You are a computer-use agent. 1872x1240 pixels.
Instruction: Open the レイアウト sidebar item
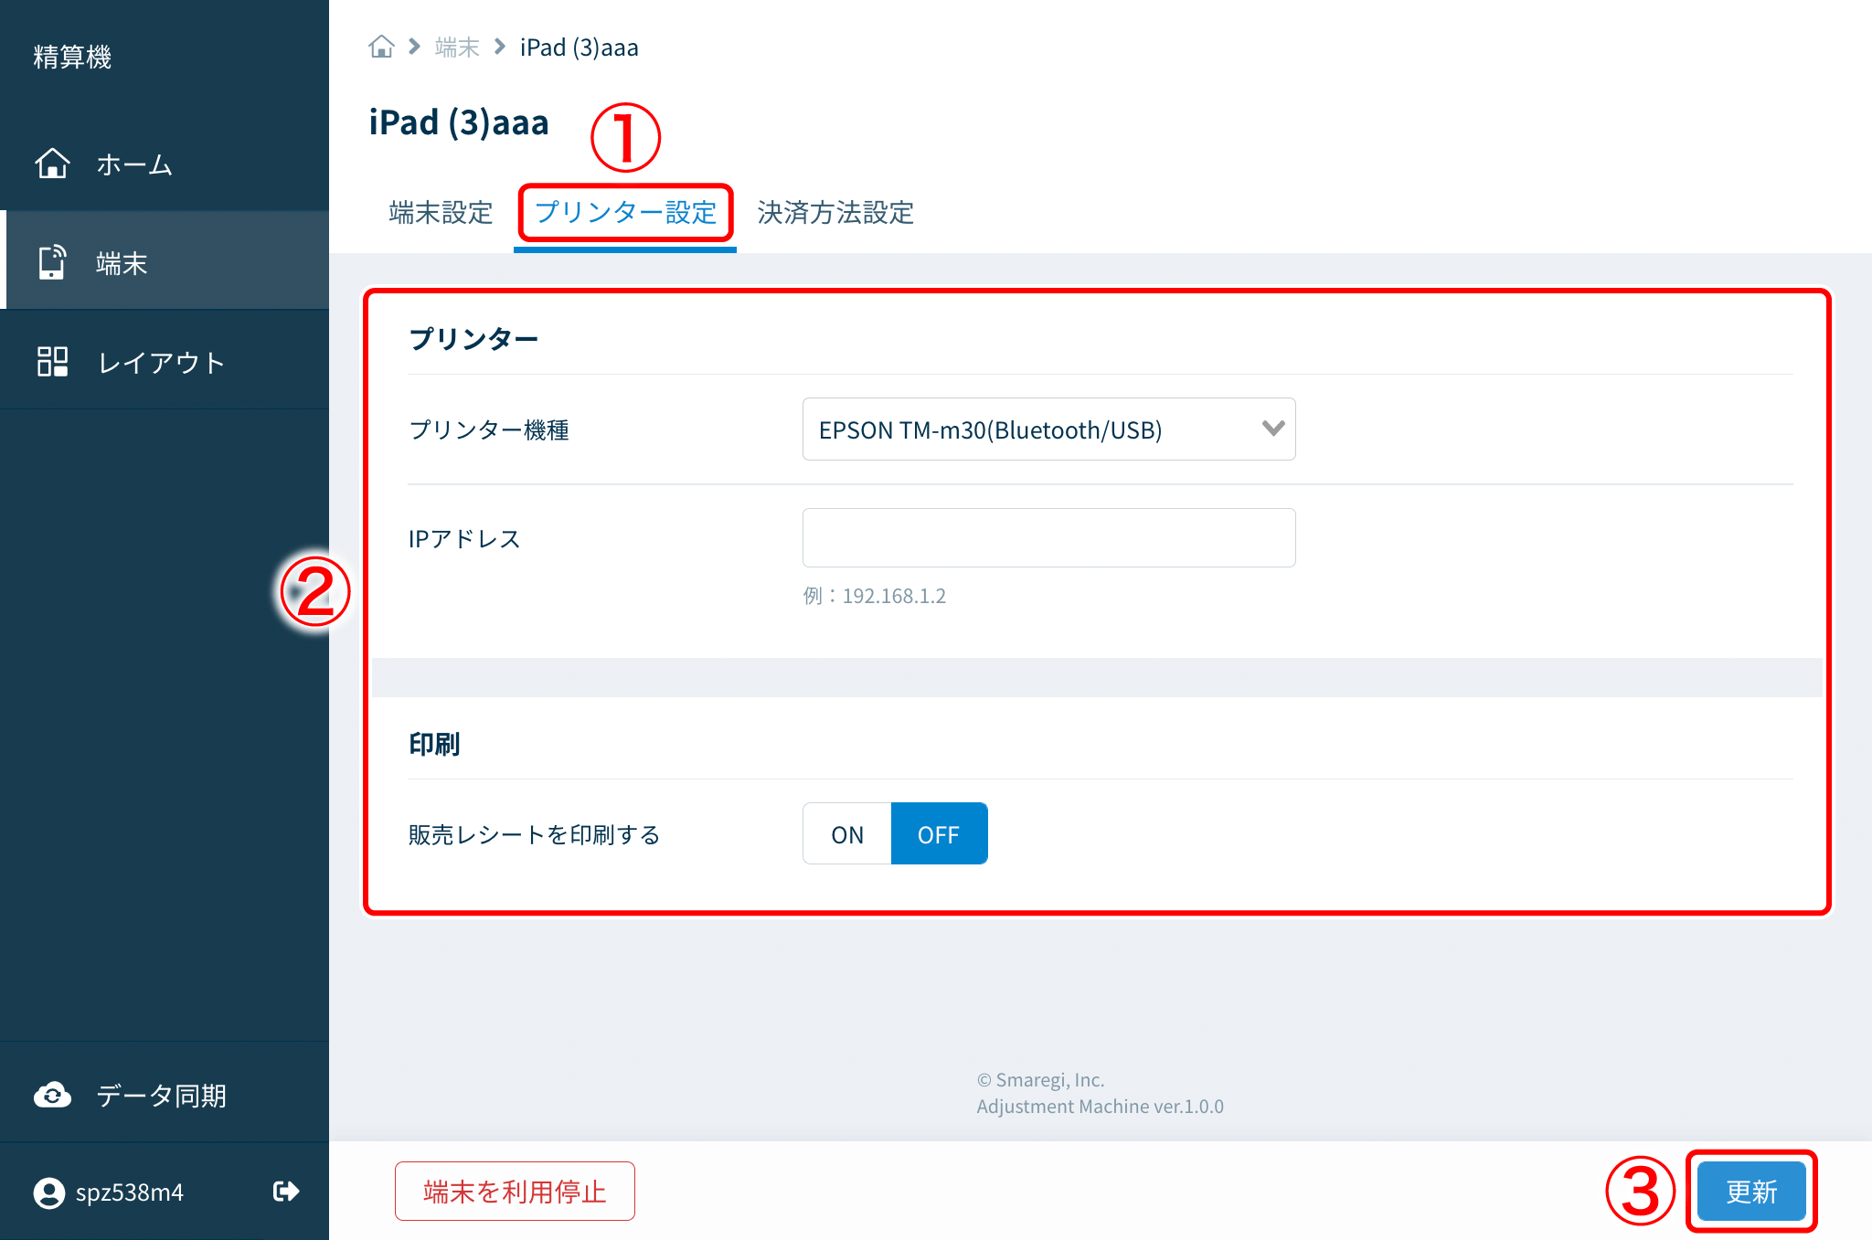pos(165,362)
